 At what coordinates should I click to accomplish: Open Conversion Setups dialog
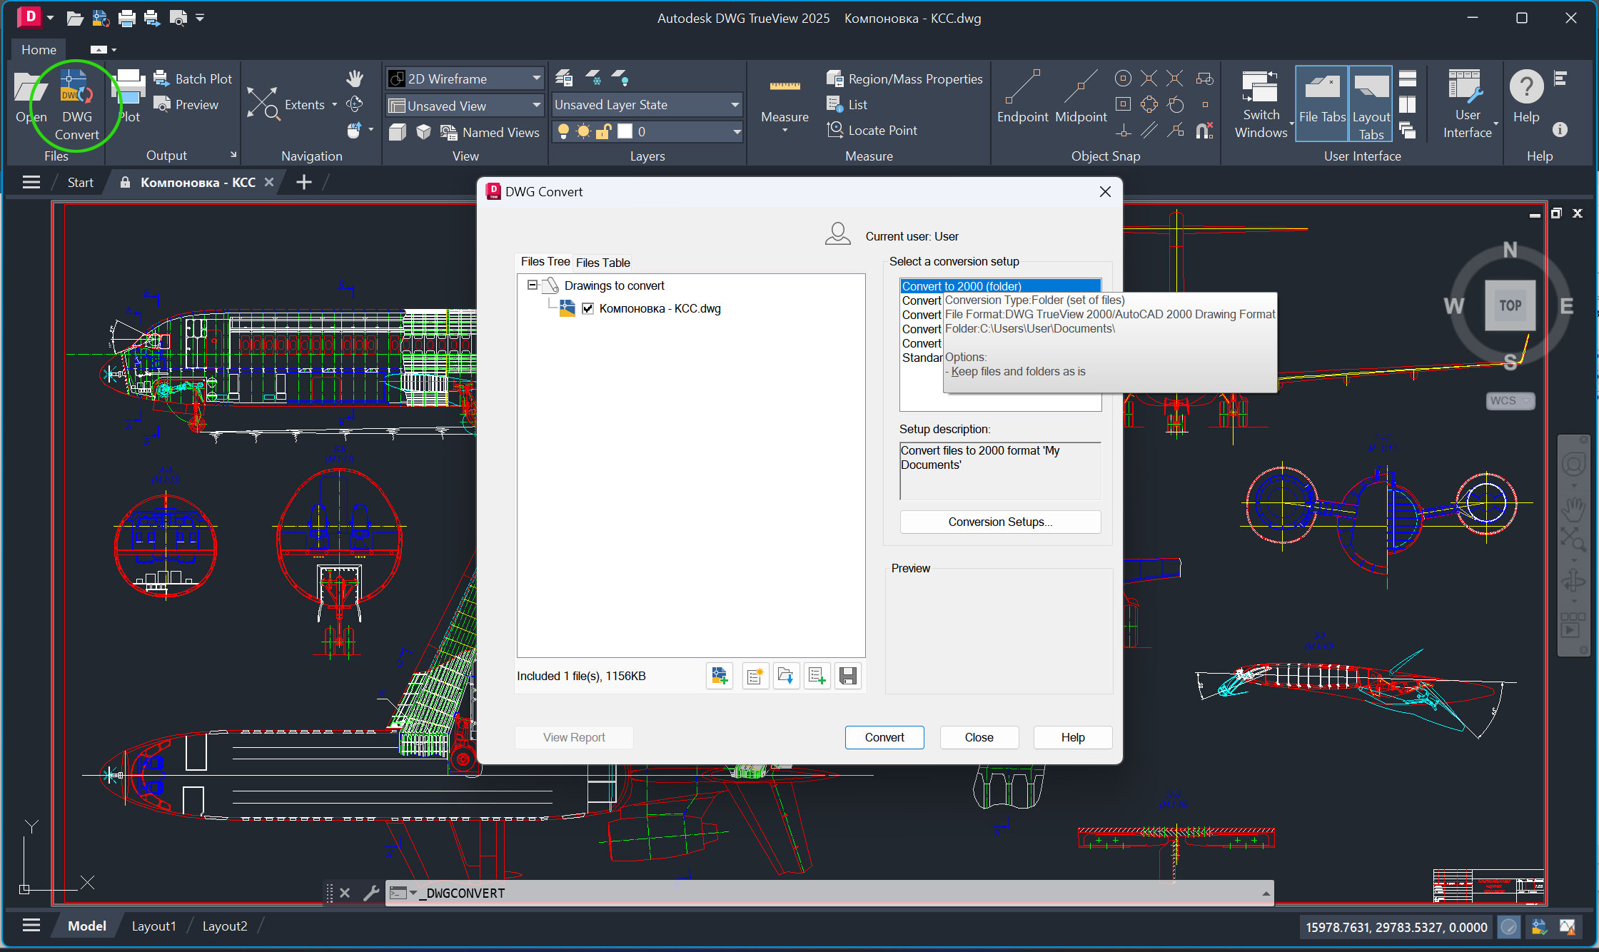pos(1000,522)
